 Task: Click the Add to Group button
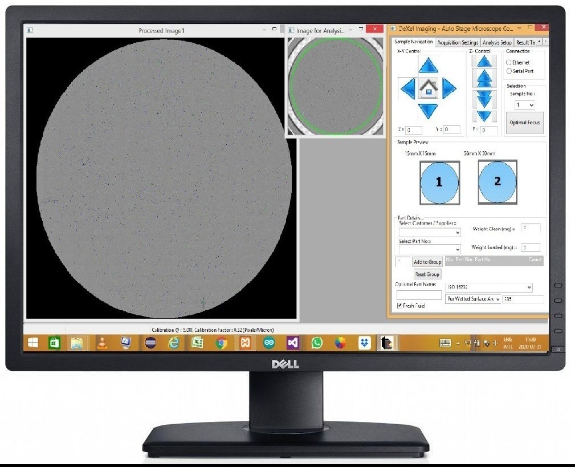pos(427,262)
